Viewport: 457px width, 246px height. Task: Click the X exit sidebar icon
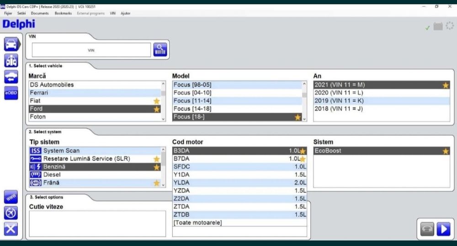pos(11,229)
